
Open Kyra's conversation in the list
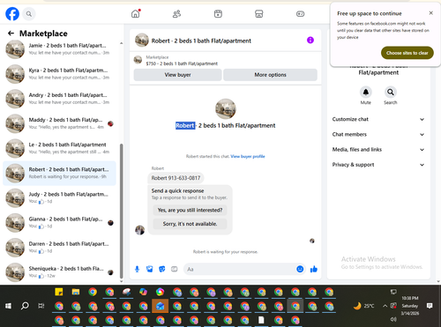pos(59,74)
